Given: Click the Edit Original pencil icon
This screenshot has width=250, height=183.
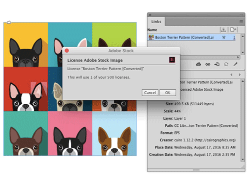Looking at the screenshot, I should (x=235, y=64).
